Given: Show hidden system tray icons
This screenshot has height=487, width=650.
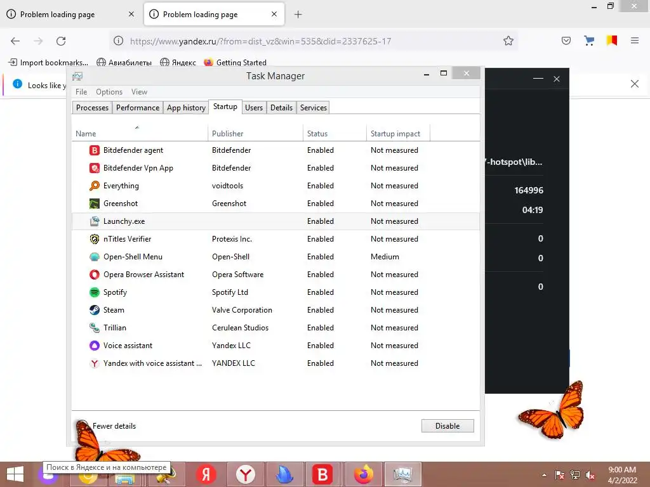Looking at the screenshot, I should pos(544,475).
